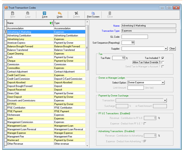The image size is (186, 152).
Task: Click the Copy toolbar icon
Action: coord(28,13)
